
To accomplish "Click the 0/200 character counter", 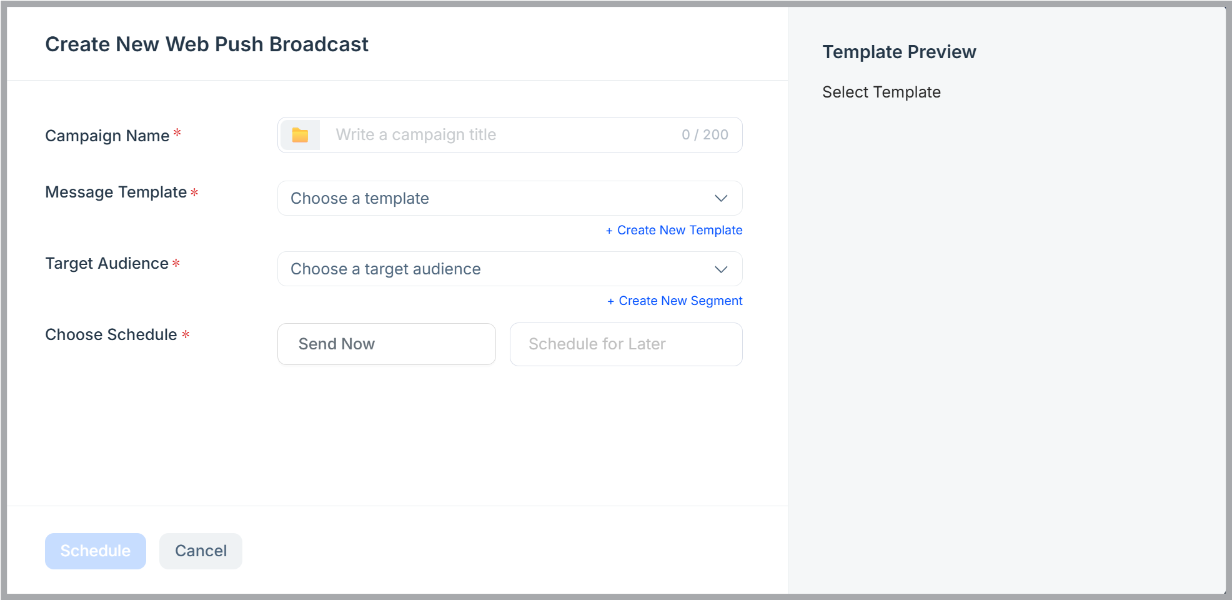I will coord(705,134).
